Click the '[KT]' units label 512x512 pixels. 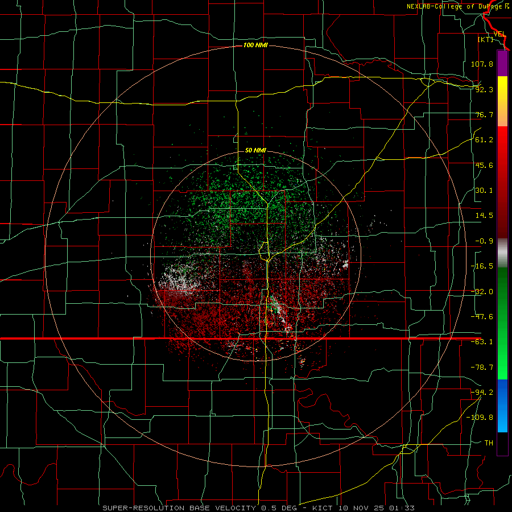[486, 39]
